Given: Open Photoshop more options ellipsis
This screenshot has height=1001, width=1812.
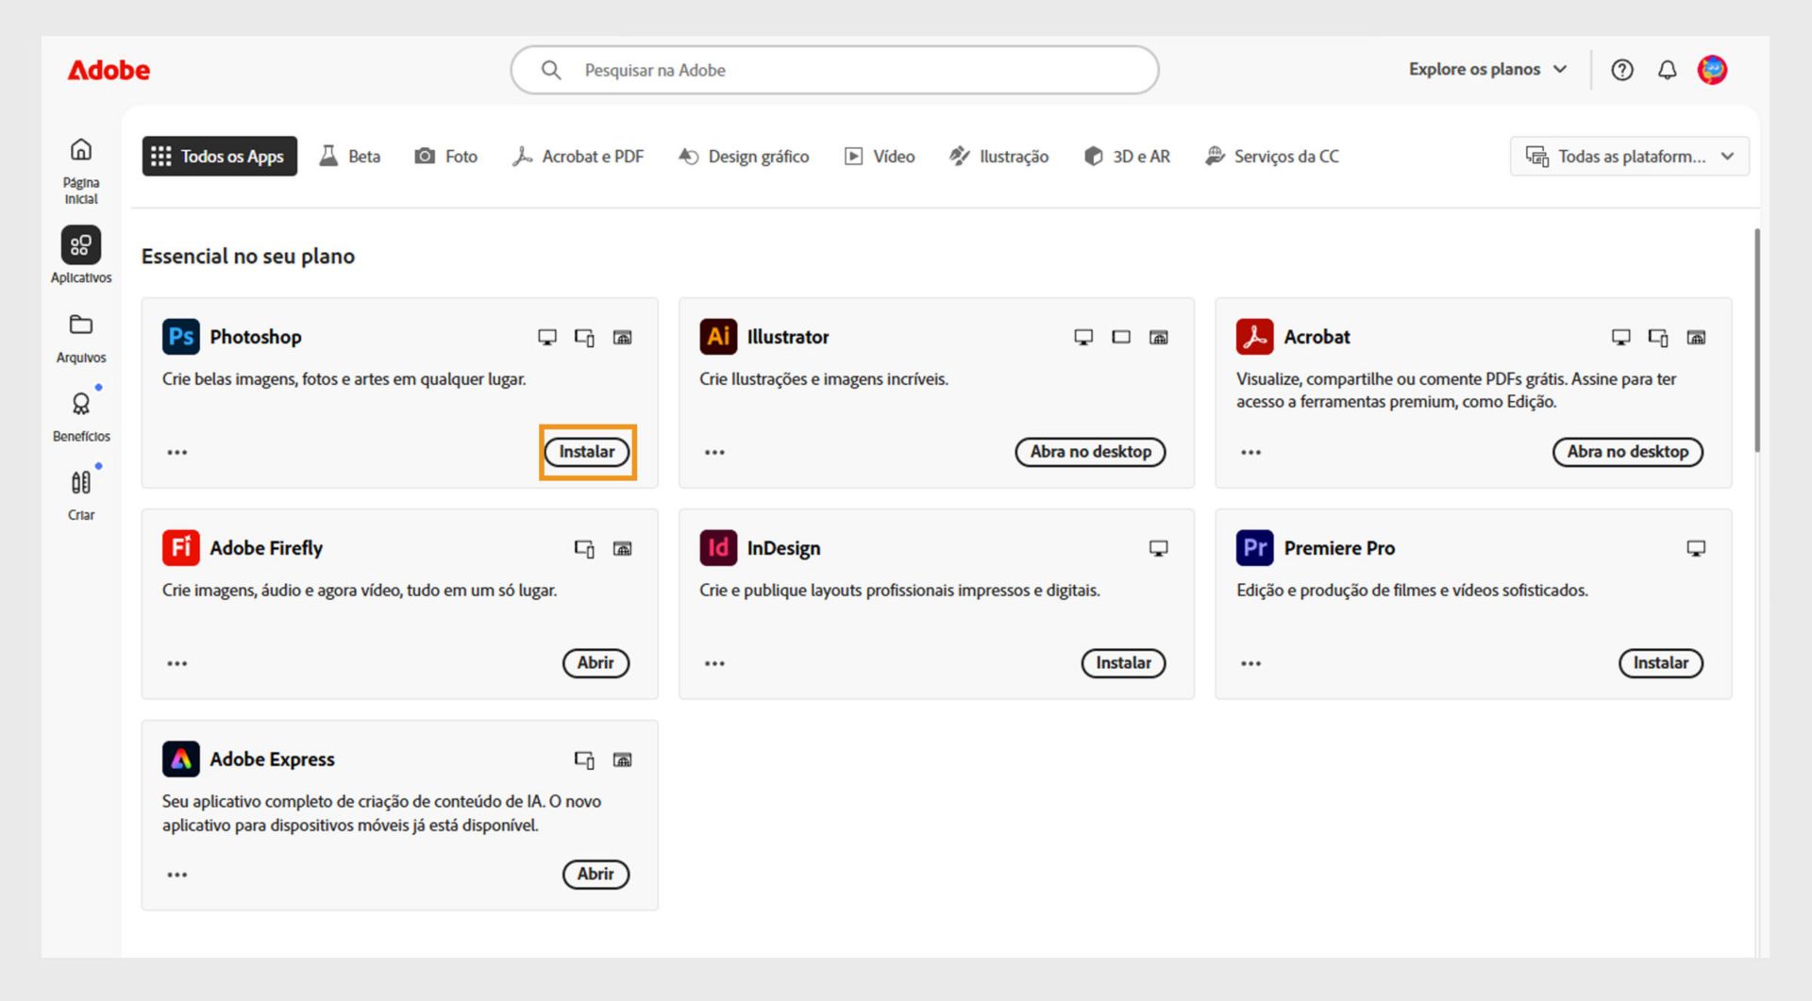Looking at the screenshot, I should click(x=177, y=453).
